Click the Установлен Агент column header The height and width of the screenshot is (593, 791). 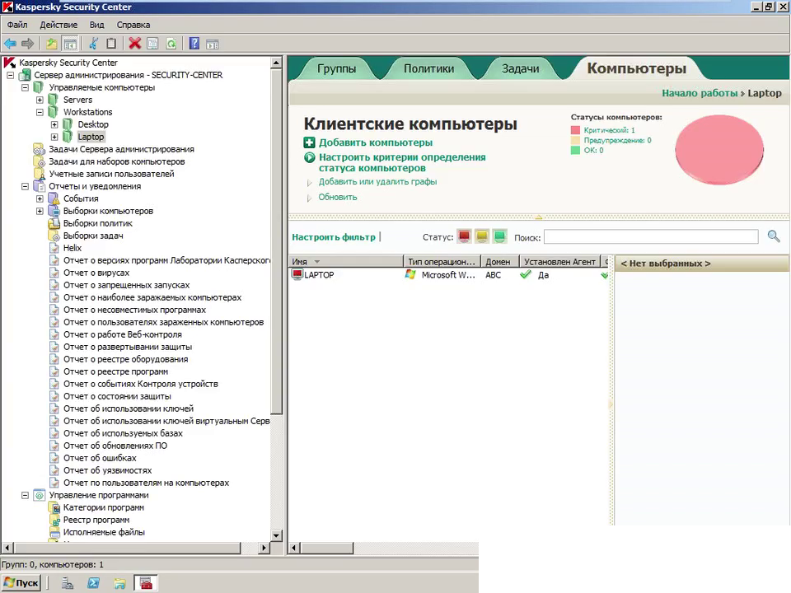coord(559,262)
